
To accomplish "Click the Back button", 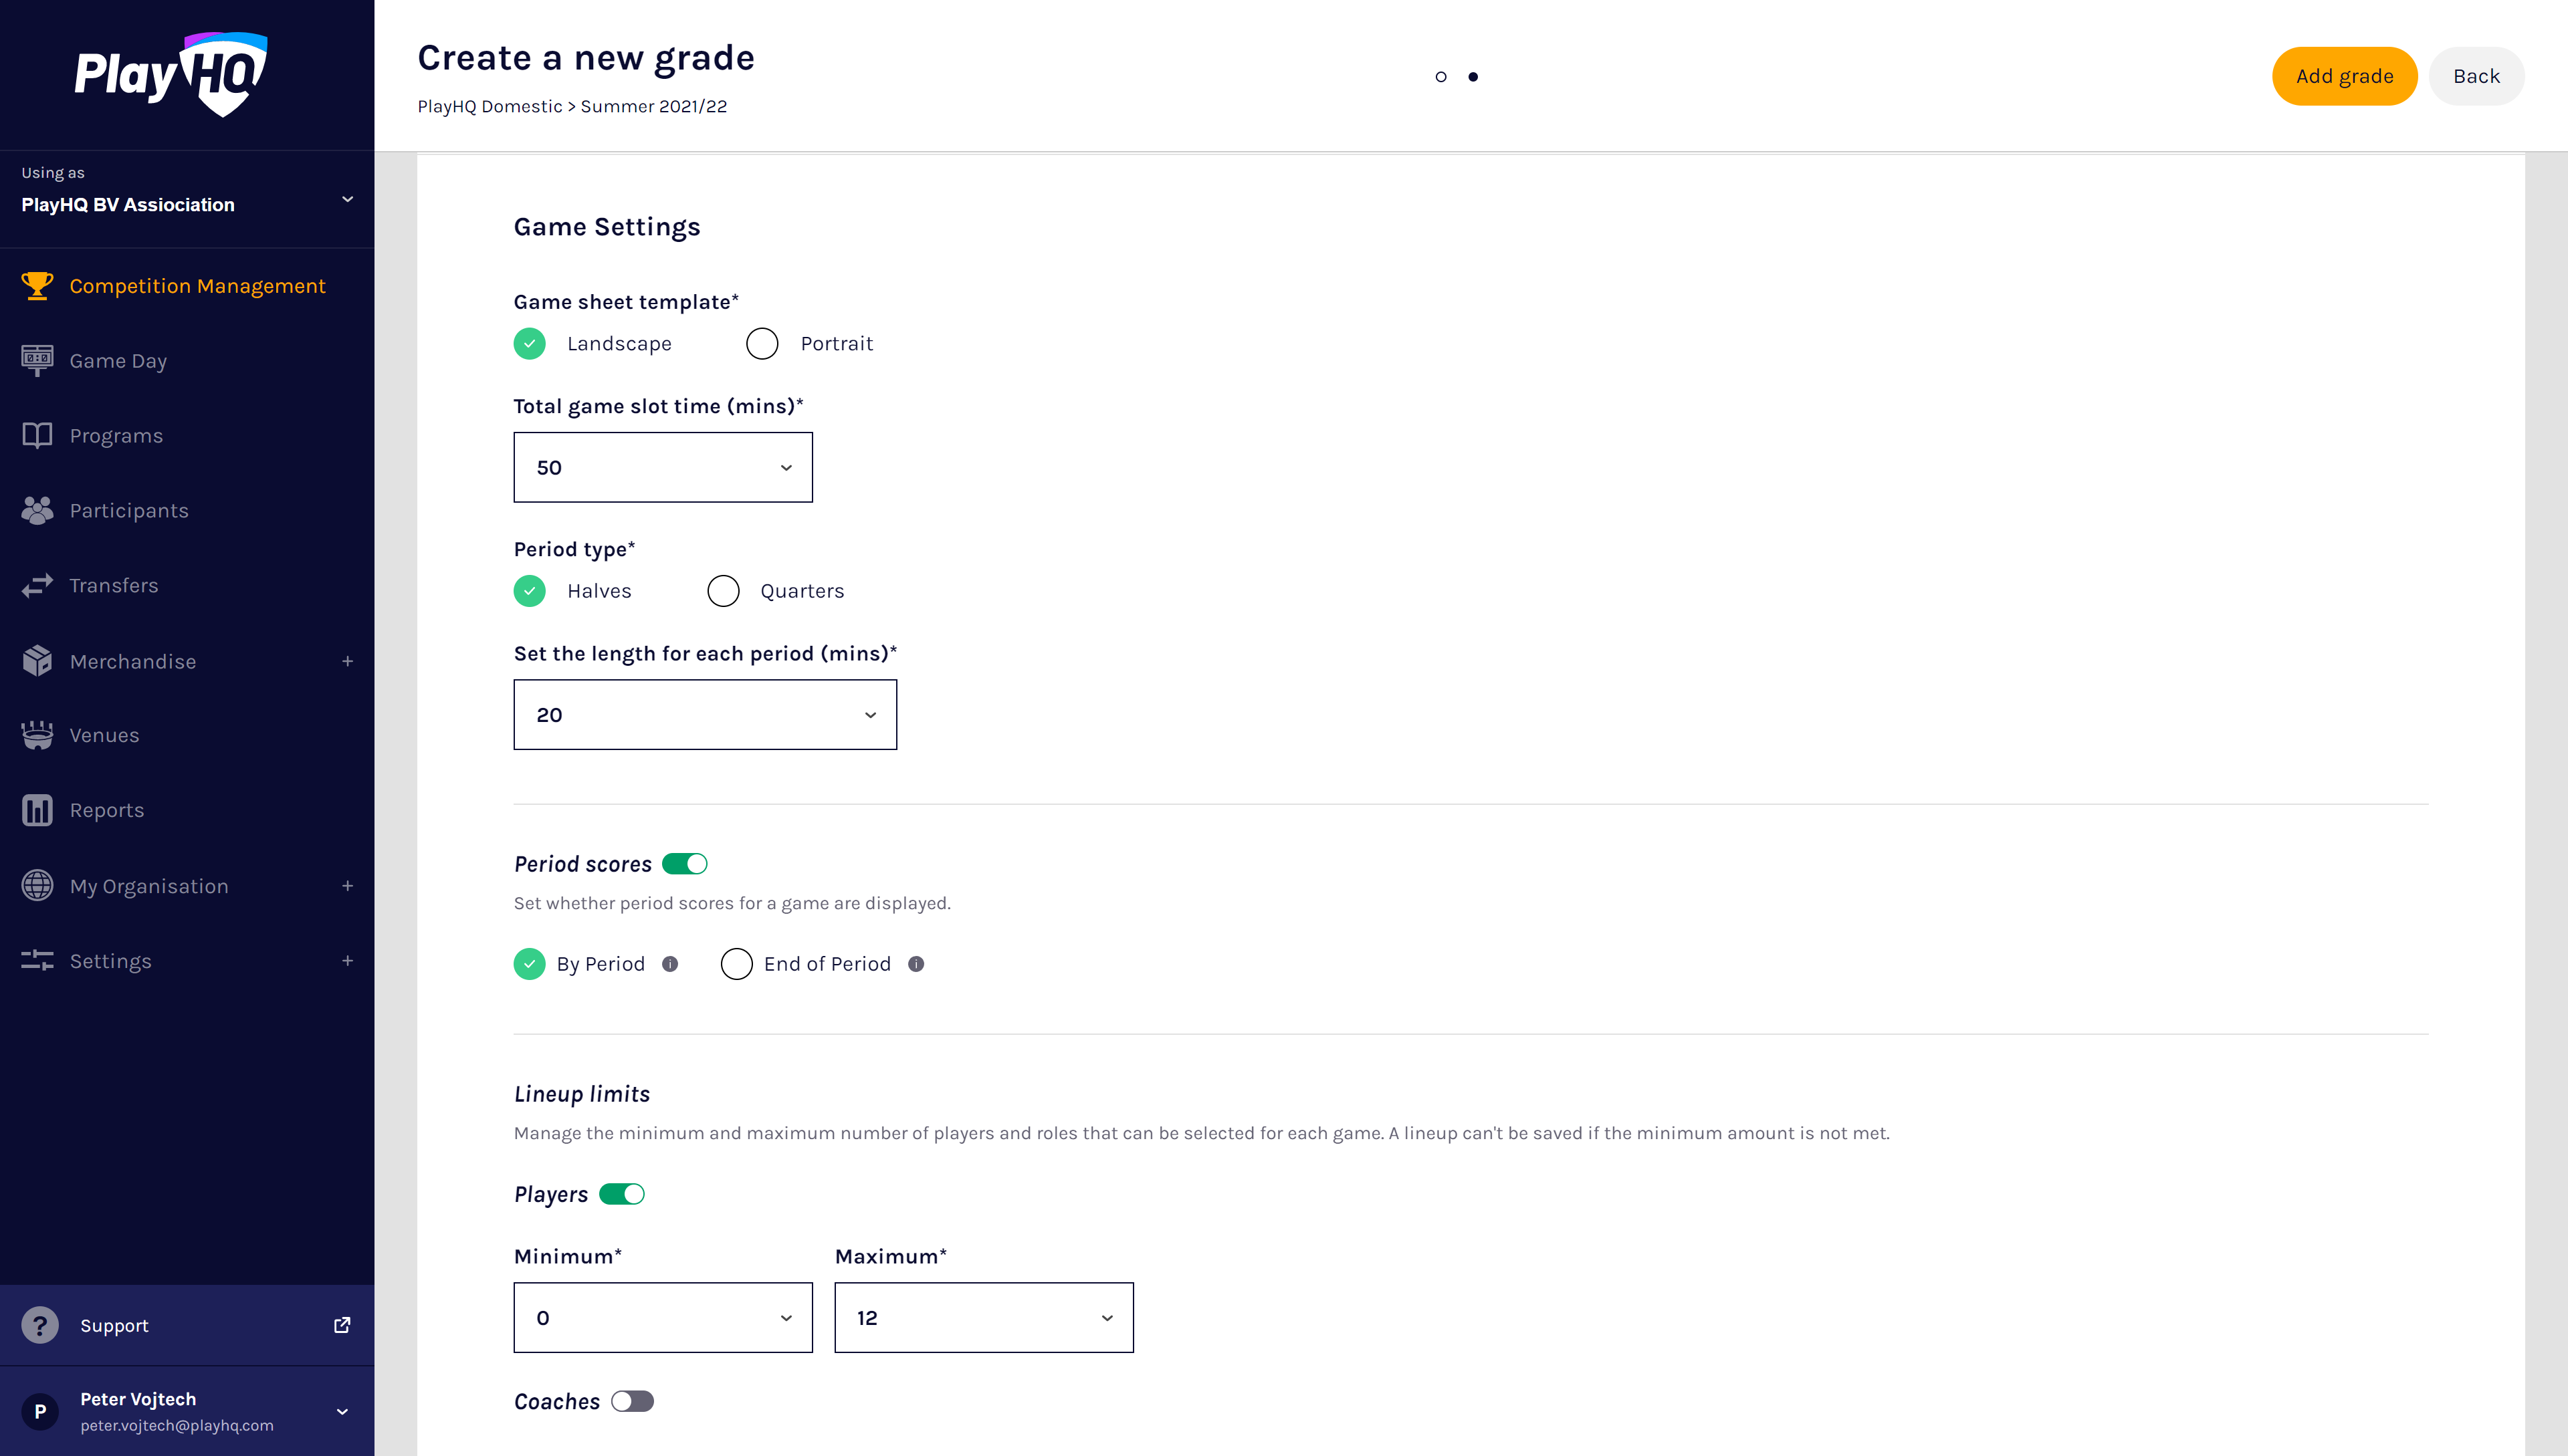I will click(x=2476, y=76).
